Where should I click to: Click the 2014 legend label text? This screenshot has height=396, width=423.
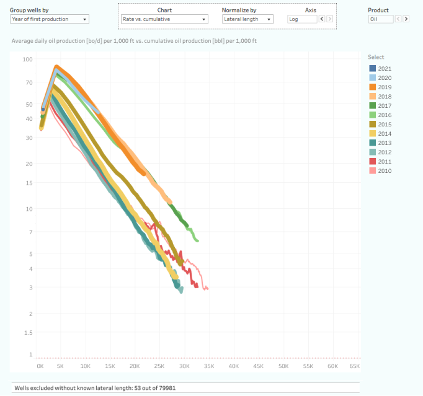[x=385, y=134]
